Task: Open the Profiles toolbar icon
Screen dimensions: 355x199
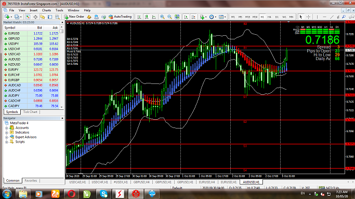Action: tap(17, 17)
